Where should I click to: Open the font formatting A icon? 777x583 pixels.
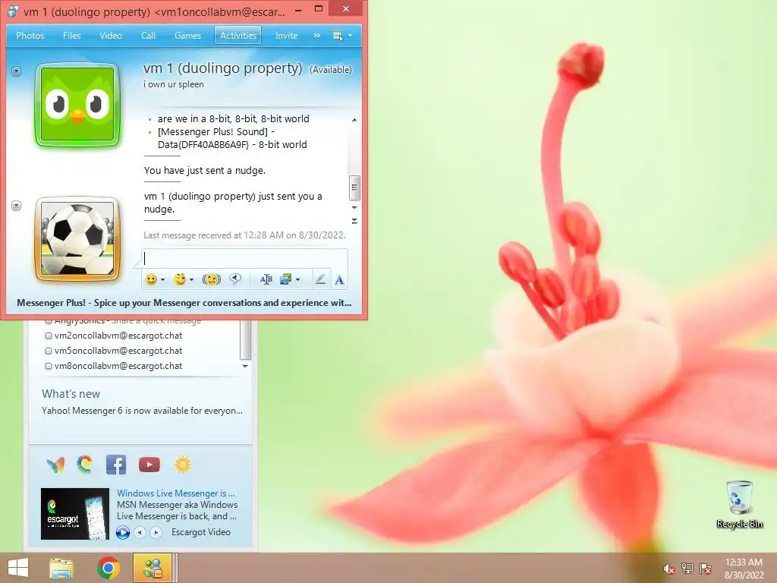coord(339,280)
